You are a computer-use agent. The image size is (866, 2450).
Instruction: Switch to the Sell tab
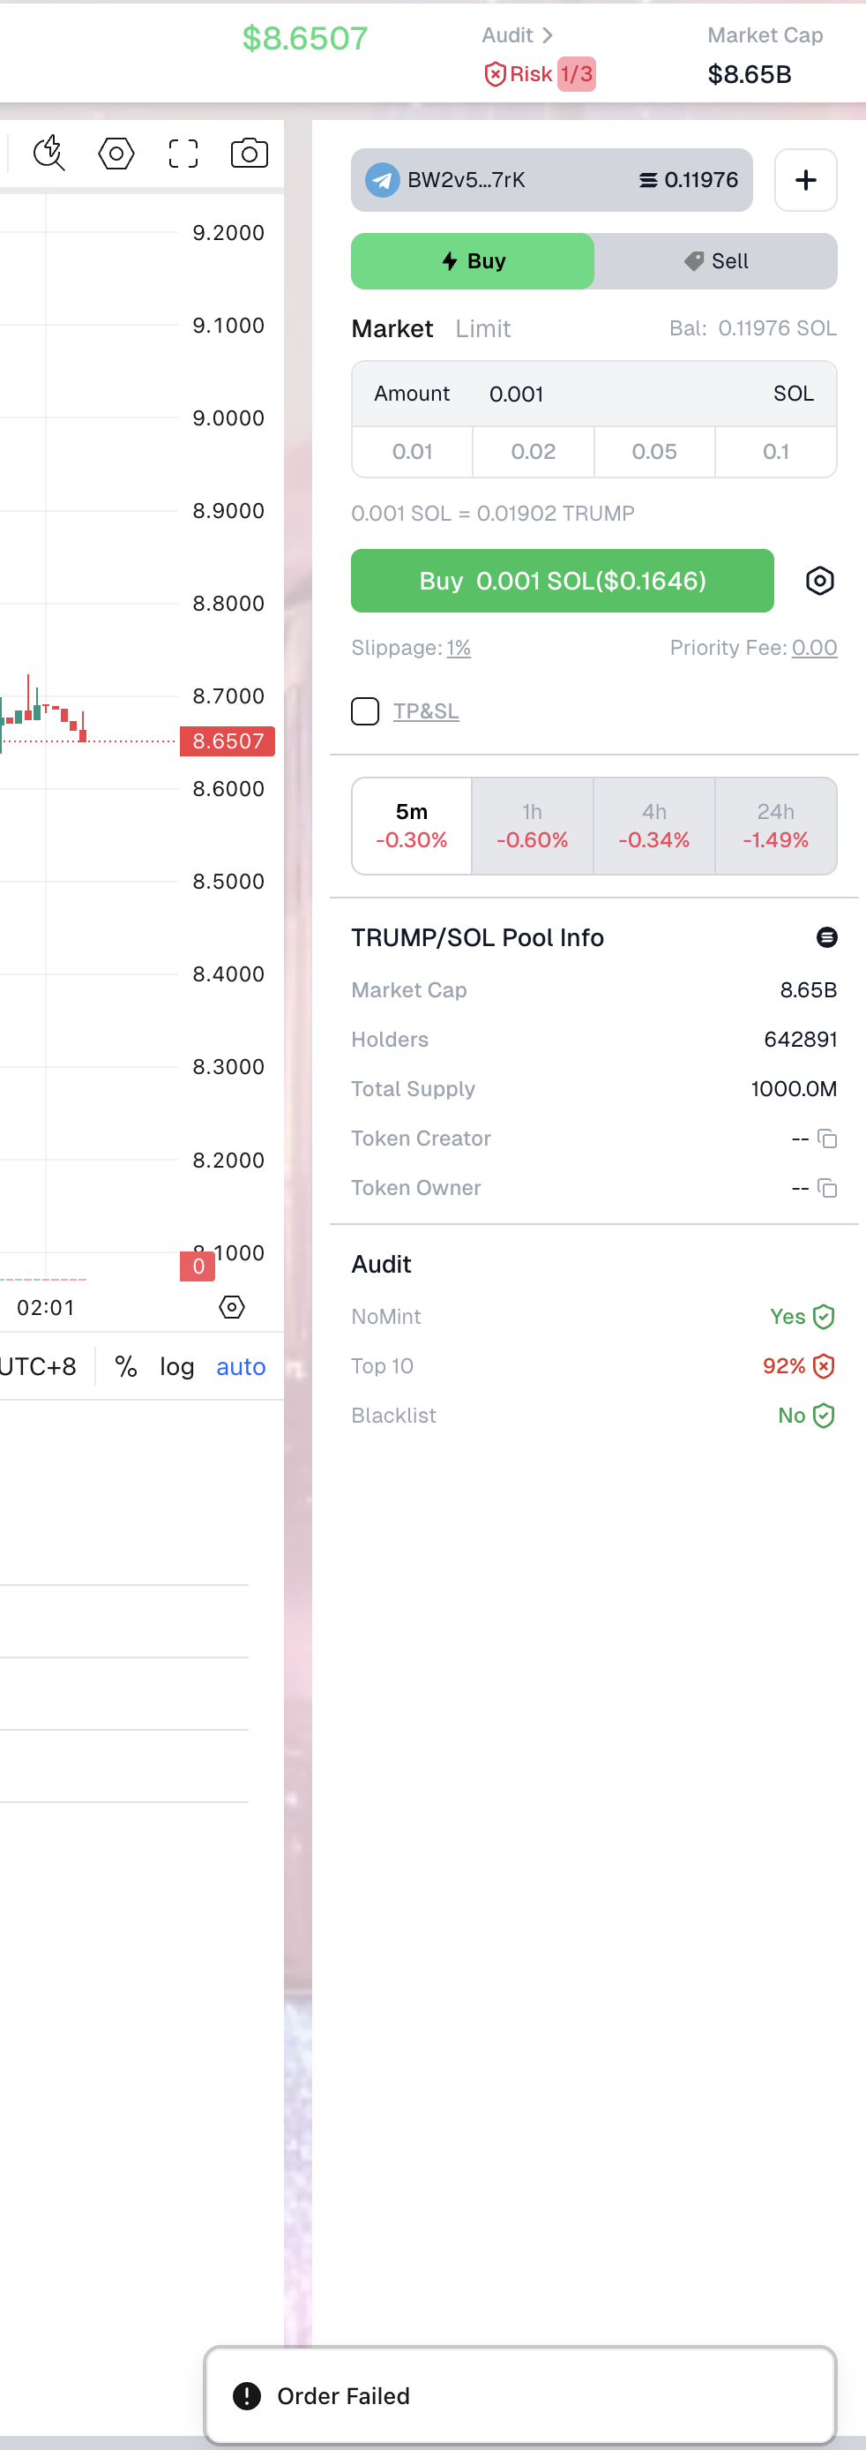pyautogui.click(x=716, y=261)
